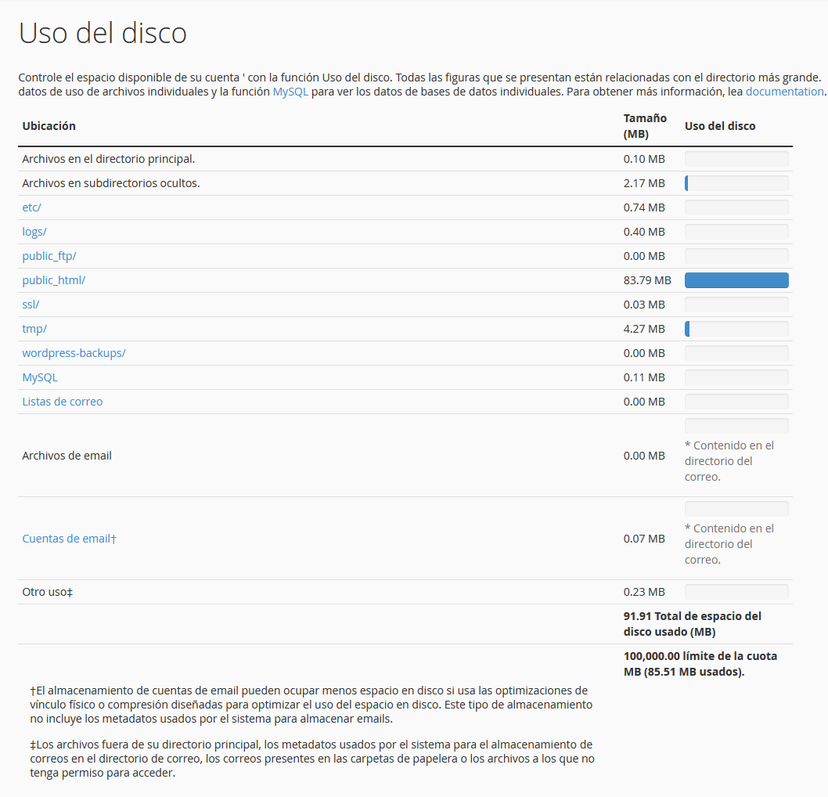Click the public_html usage bar
The height and width of the screenshot is (797, 828).
[736, 280]
